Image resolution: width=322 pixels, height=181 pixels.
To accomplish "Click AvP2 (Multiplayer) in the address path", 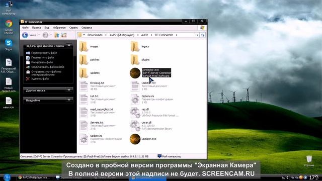I will tap(122, 35).
